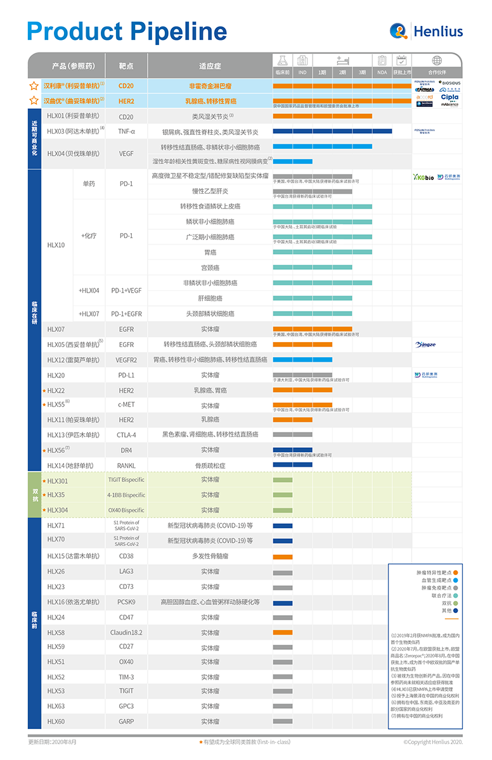Click the Henlius logo icon
Viewport: 492px width, 760px height.
[x=399, y=31]
